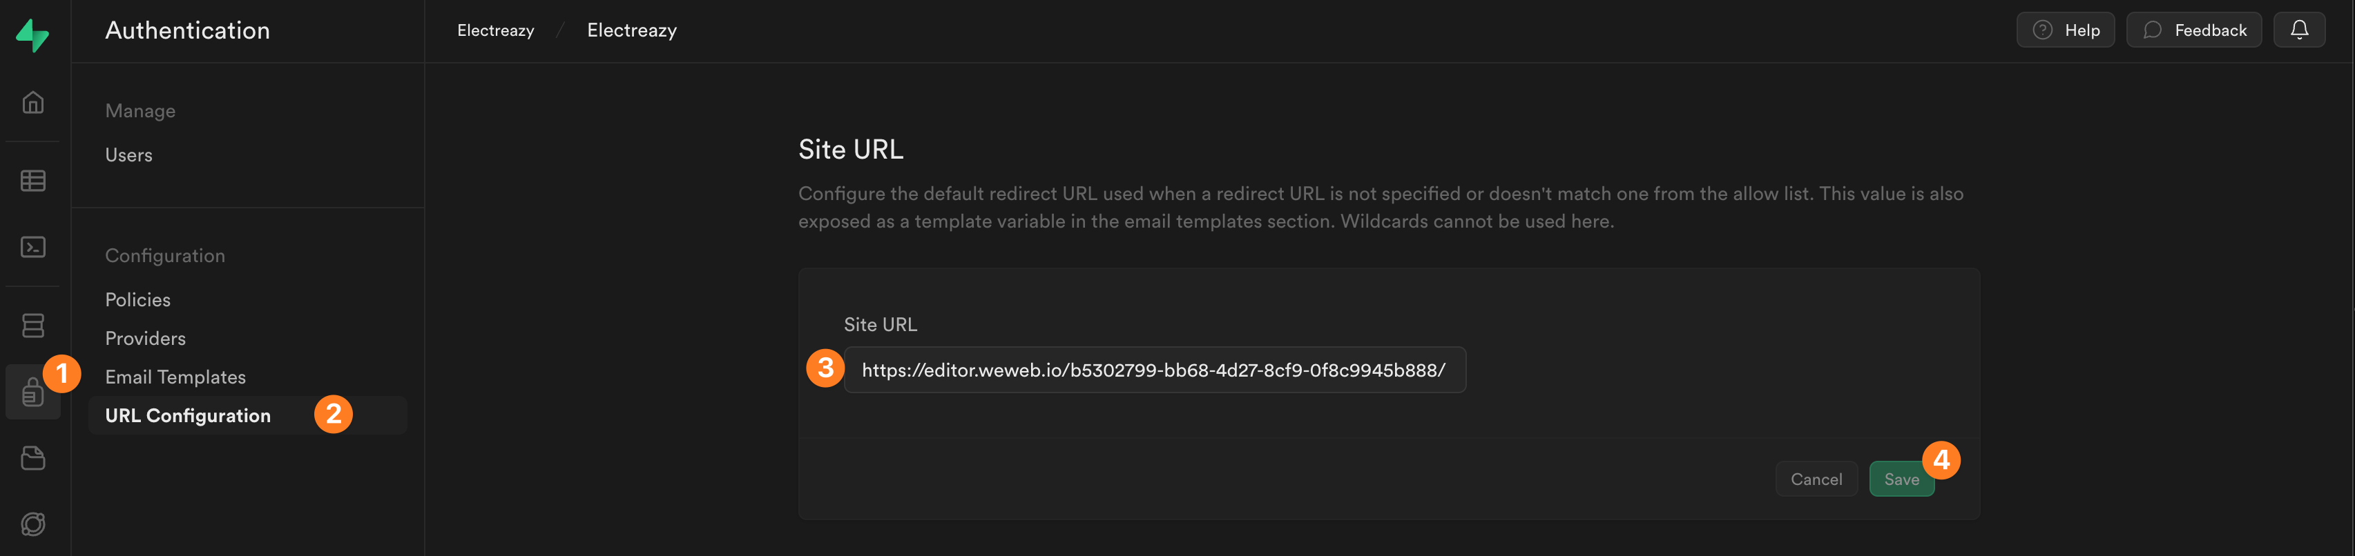Select the Authentication lock icon
The height and width of the screenshot is (556, 2355).
pyautogui.click(x=33, y=393)
